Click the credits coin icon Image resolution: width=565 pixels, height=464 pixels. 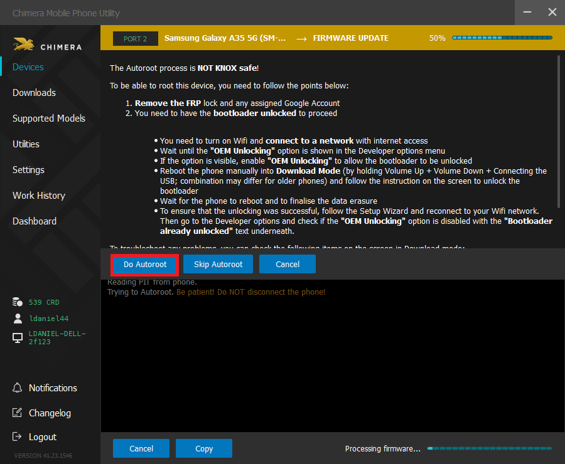[18, 302]
